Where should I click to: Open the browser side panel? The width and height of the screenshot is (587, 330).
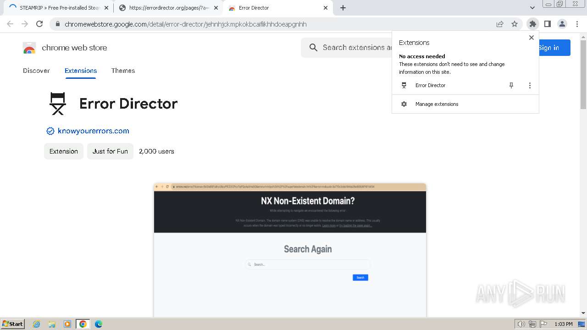[547, 24]
